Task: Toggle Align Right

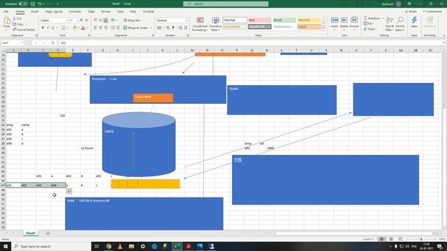Action: [x=105, y=28]
